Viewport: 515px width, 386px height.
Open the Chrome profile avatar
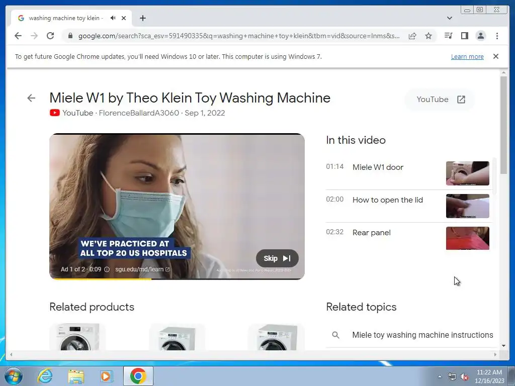pos(480,36)
